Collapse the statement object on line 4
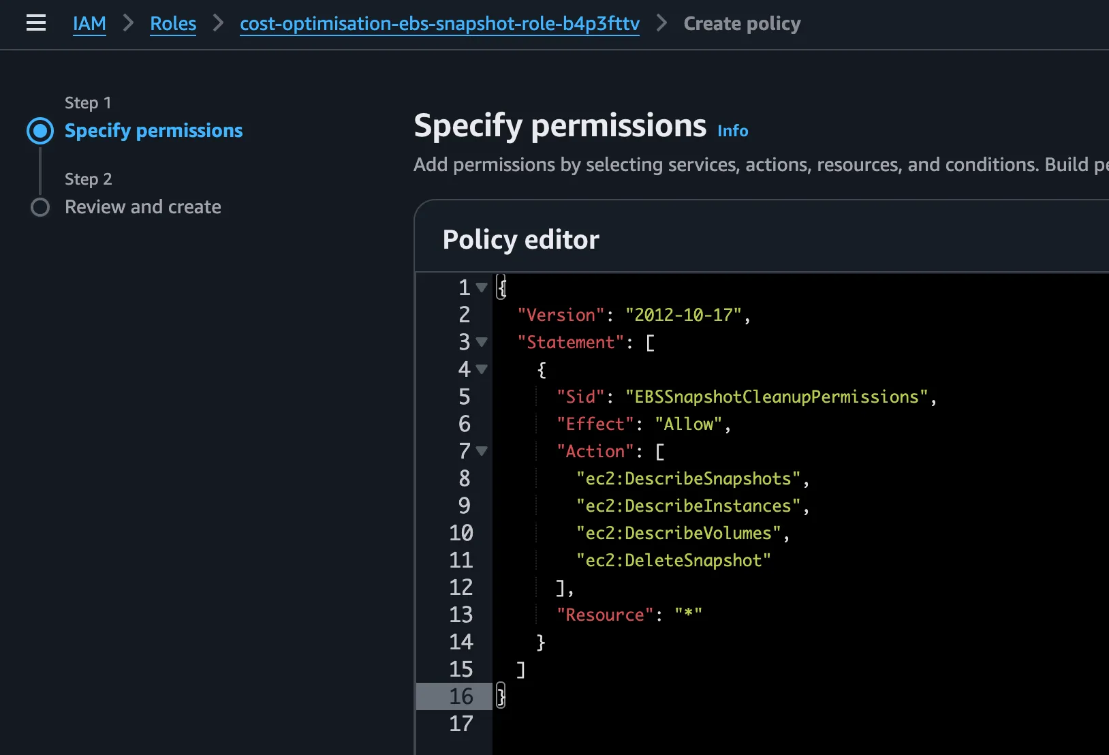 (482, 369)
